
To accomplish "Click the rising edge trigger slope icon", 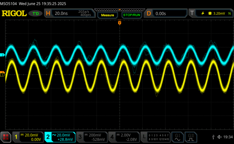I will [x=203, y=14].
